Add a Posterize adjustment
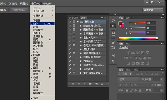The image size is (167, 100). tap(133, 63)
